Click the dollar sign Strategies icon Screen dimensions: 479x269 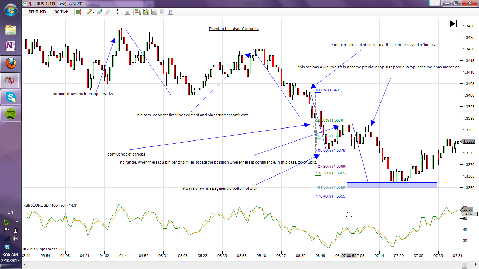(x=162, y=12)
